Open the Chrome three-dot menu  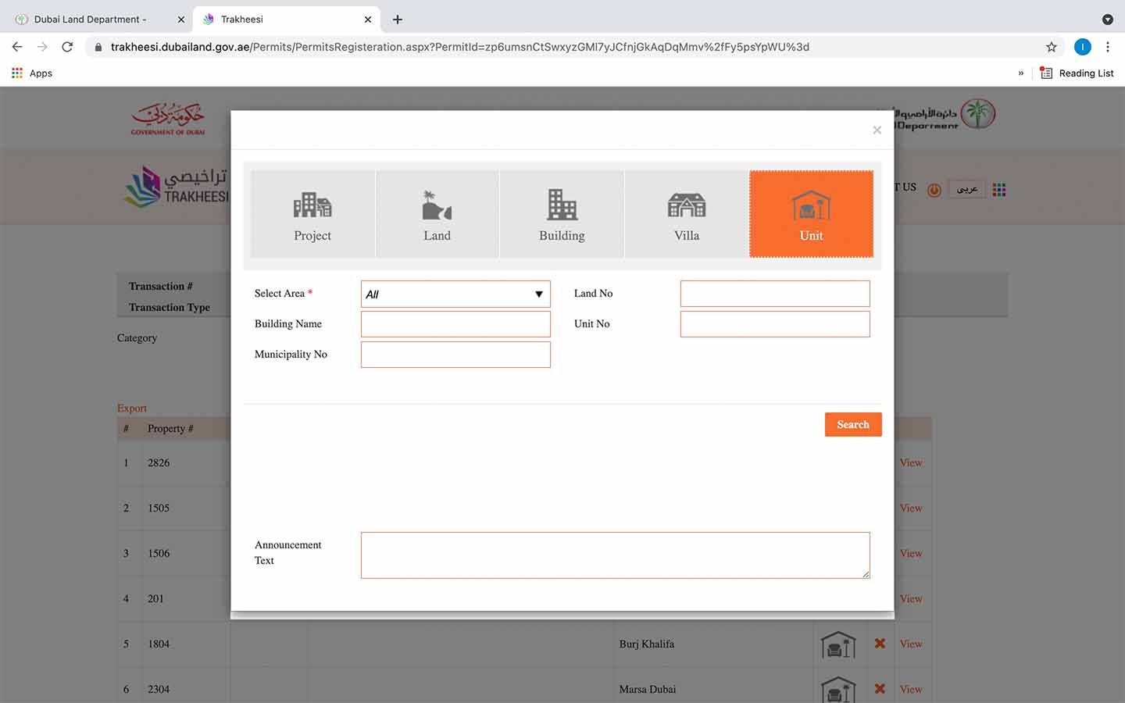click(1107, 47)
